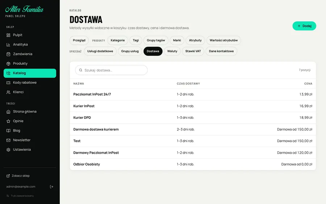The image size is (326, 204).
Task: Open the Kurier DPD delivery row
Action: [x=193, y=118]
